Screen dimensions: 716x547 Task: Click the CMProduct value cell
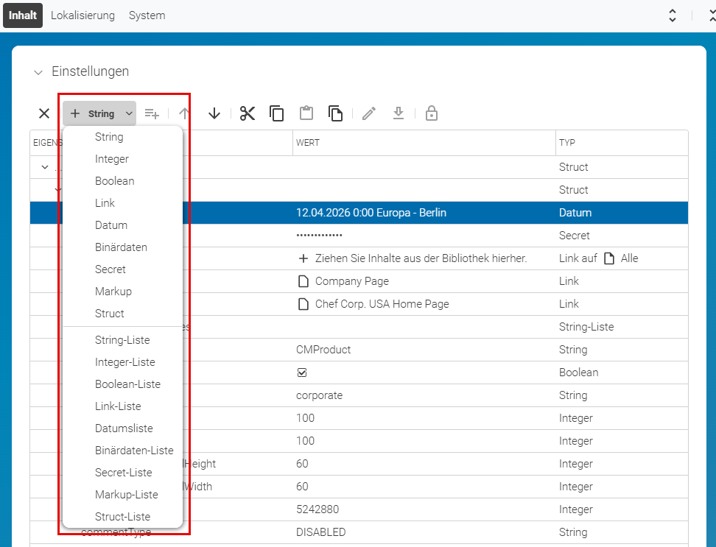pos(424,350)
